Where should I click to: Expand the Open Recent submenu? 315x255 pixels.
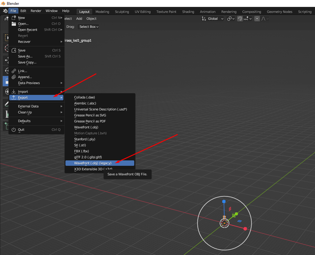pyautogui.click(x=36, y=29)
